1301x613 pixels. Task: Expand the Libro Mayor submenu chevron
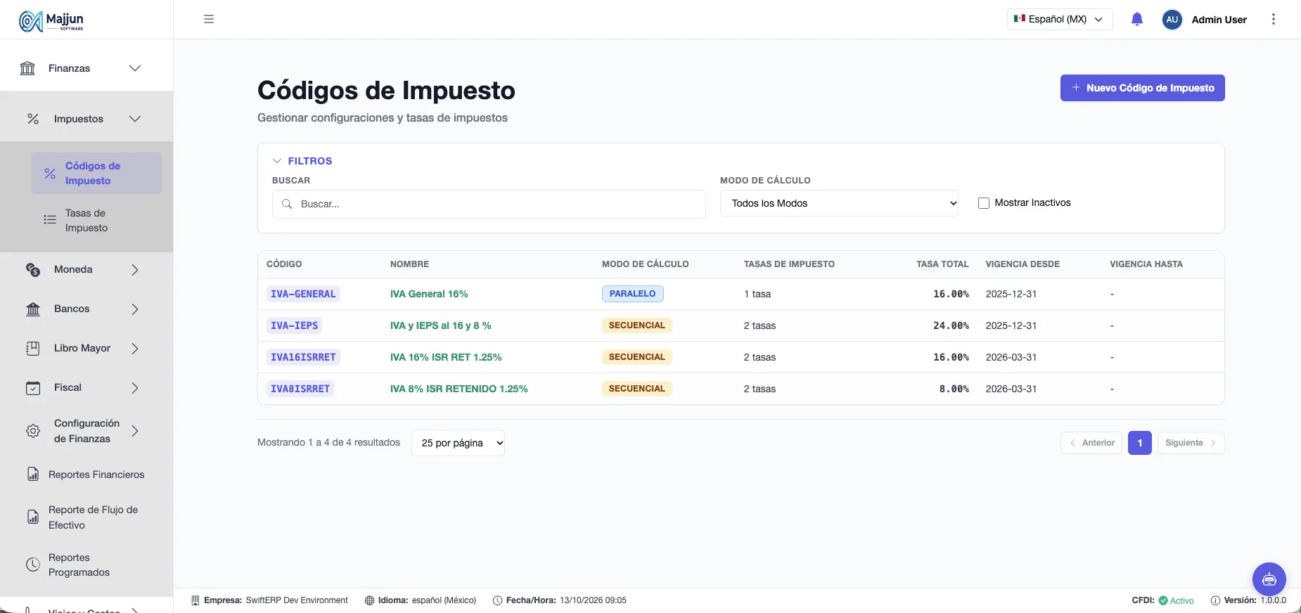point(135,349)
